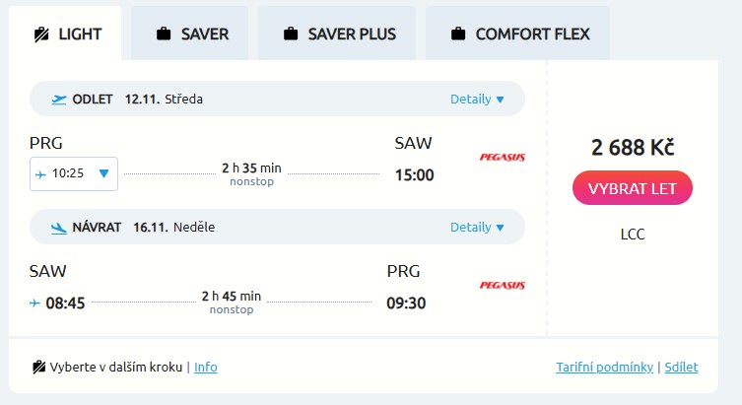
Task: Select the LIGHT fare tab
Action: 66,34
